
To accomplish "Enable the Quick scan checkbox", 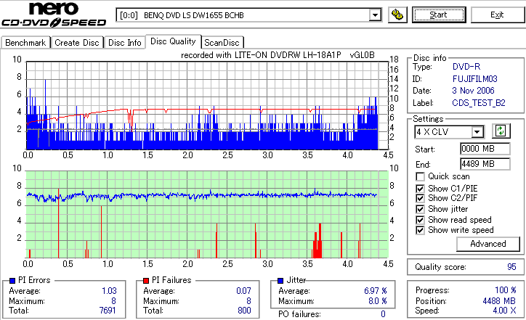I will click(x=420, y=176).
